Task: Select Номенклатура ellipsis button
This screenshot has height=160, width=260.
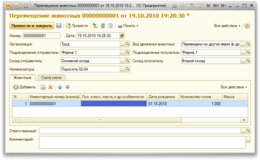Action: click(x=122, y=69)
